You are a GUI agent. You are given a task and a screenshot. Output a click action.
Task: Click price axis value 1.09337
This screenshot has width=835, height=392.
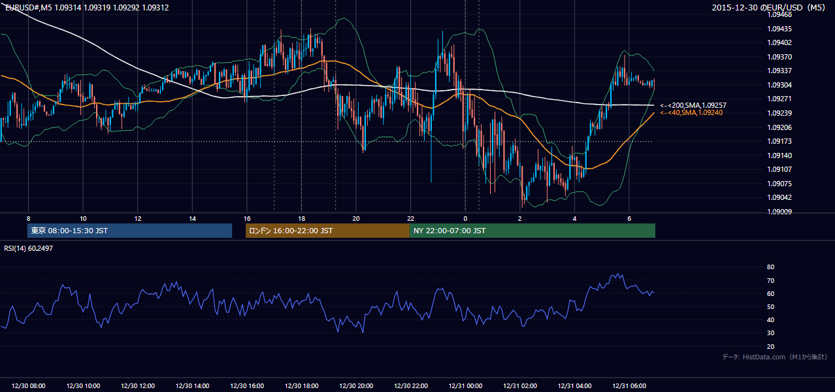click(x=778, y=71)
